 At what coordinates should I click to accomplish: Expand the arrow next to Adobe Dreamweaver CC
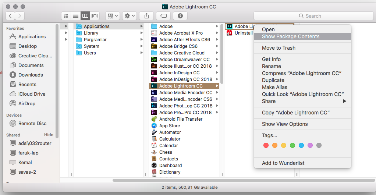click(217, 60)
